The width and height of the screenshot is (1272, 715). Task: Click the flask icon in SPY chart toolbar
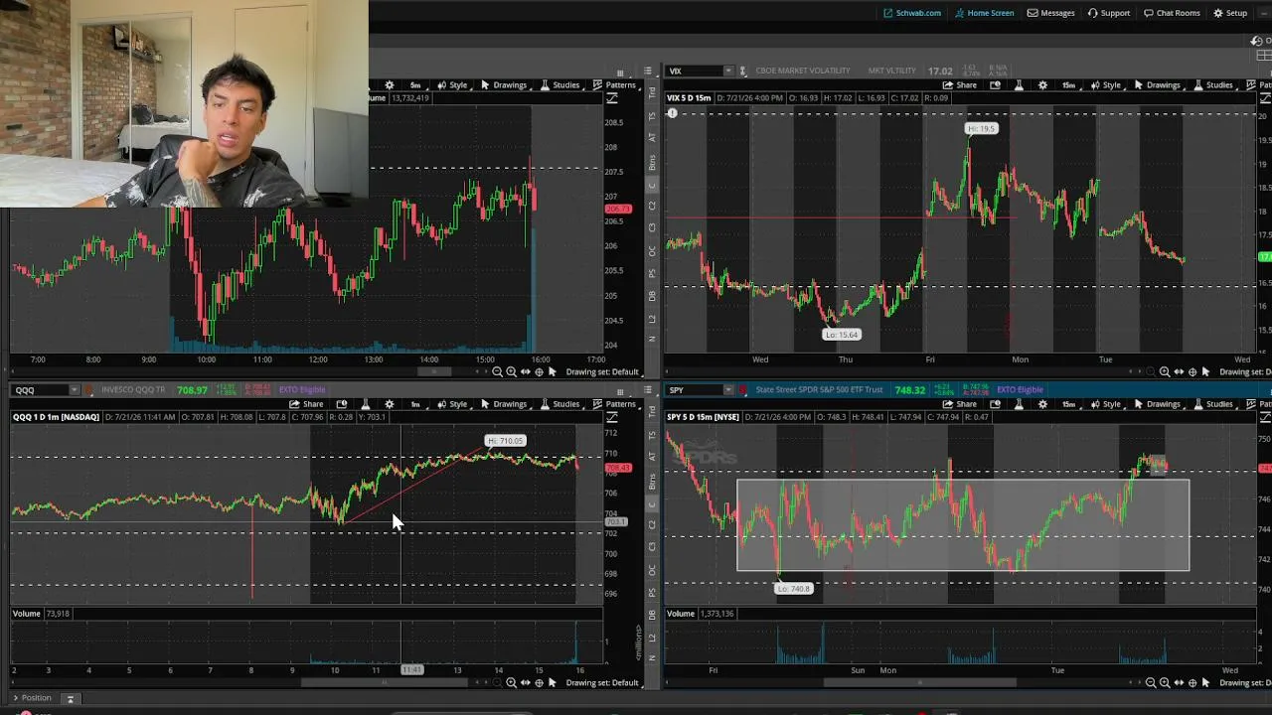[x=1019, y=404]
